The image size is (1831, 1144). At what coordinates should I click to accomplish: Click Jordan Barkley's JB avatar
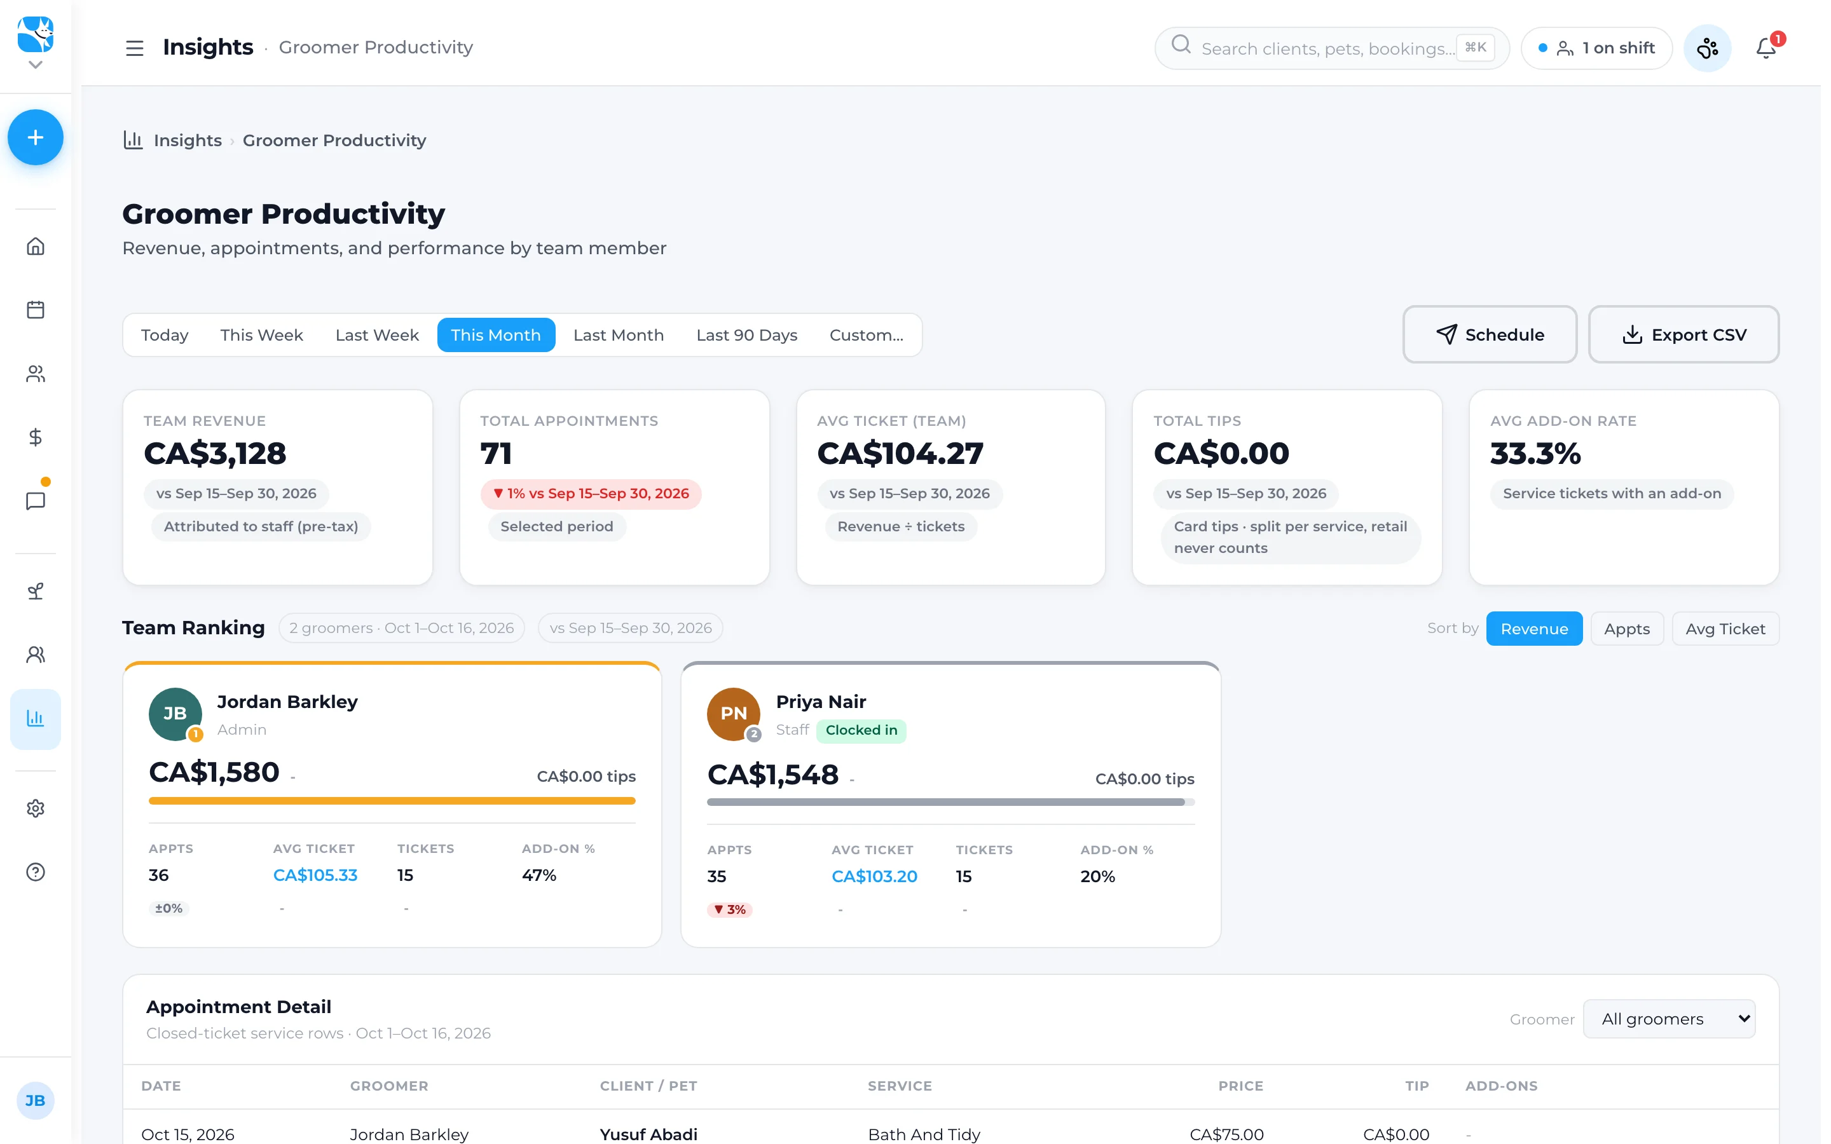[x=175, y=714]
